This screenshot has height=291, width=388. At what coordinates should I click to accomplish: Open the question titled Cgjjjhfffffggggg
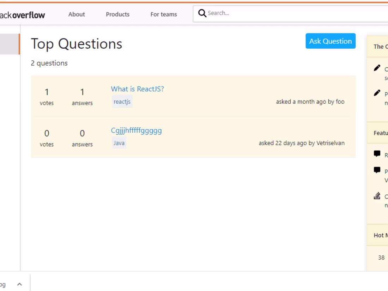137,130
